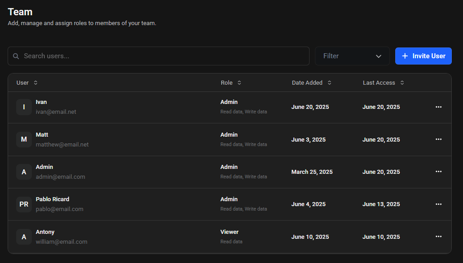Sort by Last Access column
This screenshot has width=463, height=263.
tap(383, 83)
